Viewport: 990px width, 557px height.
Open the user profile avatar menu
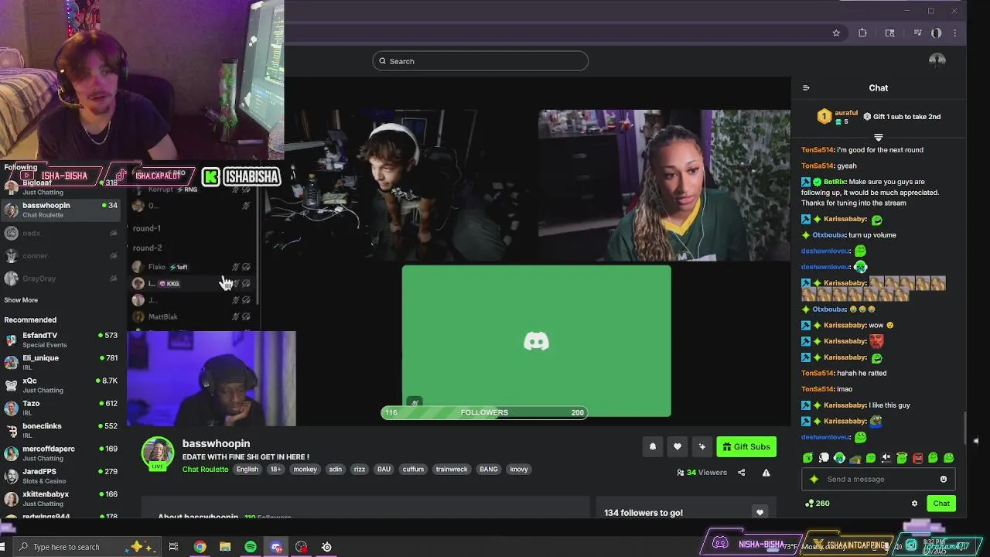pyautogui.click(x=937, y=61)
